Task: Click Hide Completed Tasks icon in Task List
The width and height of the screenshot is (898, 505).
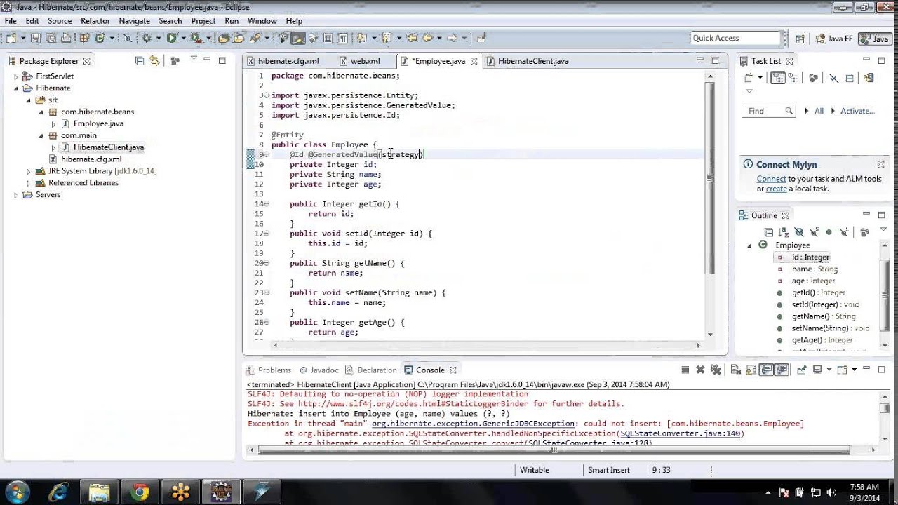Action: pos(833,78)
